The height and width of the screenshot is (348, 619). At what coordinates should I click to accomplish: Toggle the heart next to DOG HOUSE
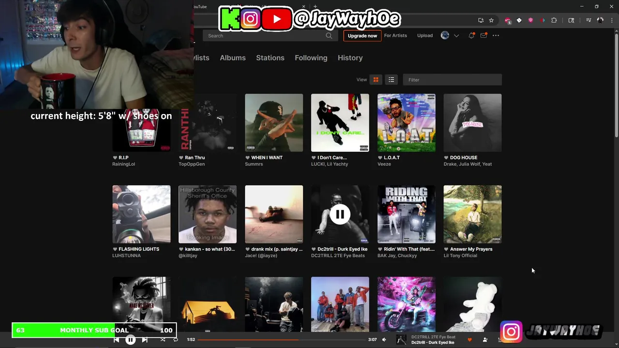click(446, 158)
